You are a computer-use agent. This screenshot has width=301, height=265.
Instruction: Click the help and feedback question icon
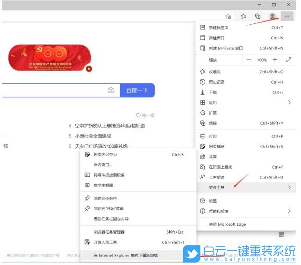click(x=202, y=211)
